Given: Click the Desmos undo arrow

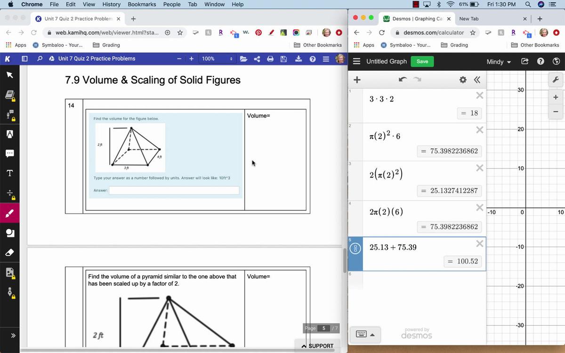Looking at the screenshot, I should pyautogui.click(x=402, y=80).
